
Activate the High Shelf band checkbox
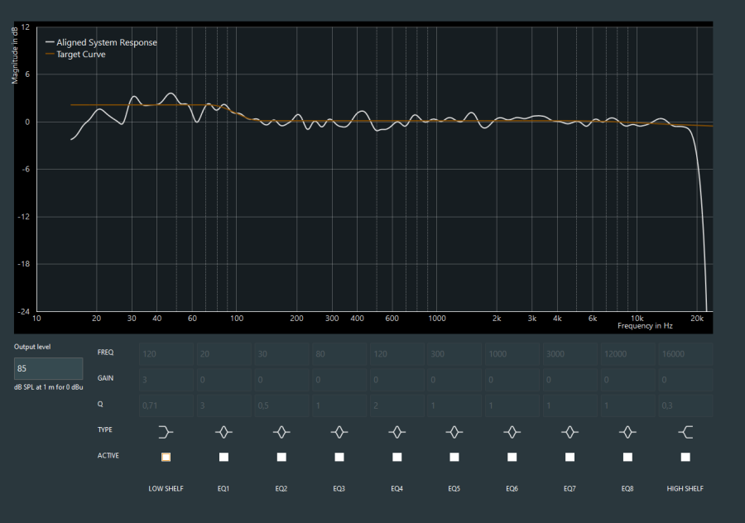[685, 457]
